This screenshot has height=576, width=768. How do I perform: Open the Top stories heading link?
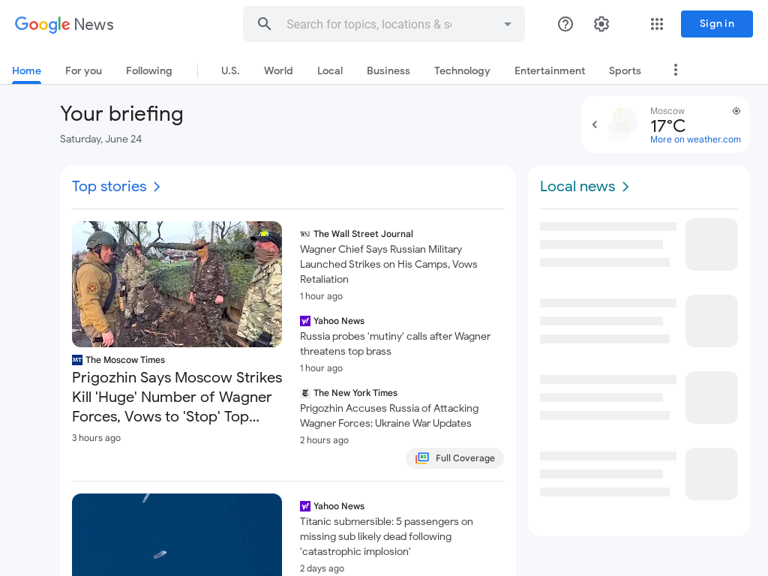pos(109,187)
